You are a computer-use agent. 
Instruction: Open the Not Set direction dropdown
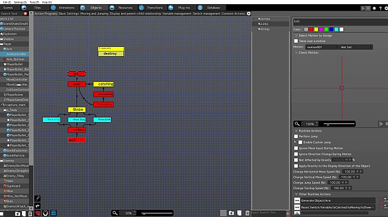pos(356,47)
